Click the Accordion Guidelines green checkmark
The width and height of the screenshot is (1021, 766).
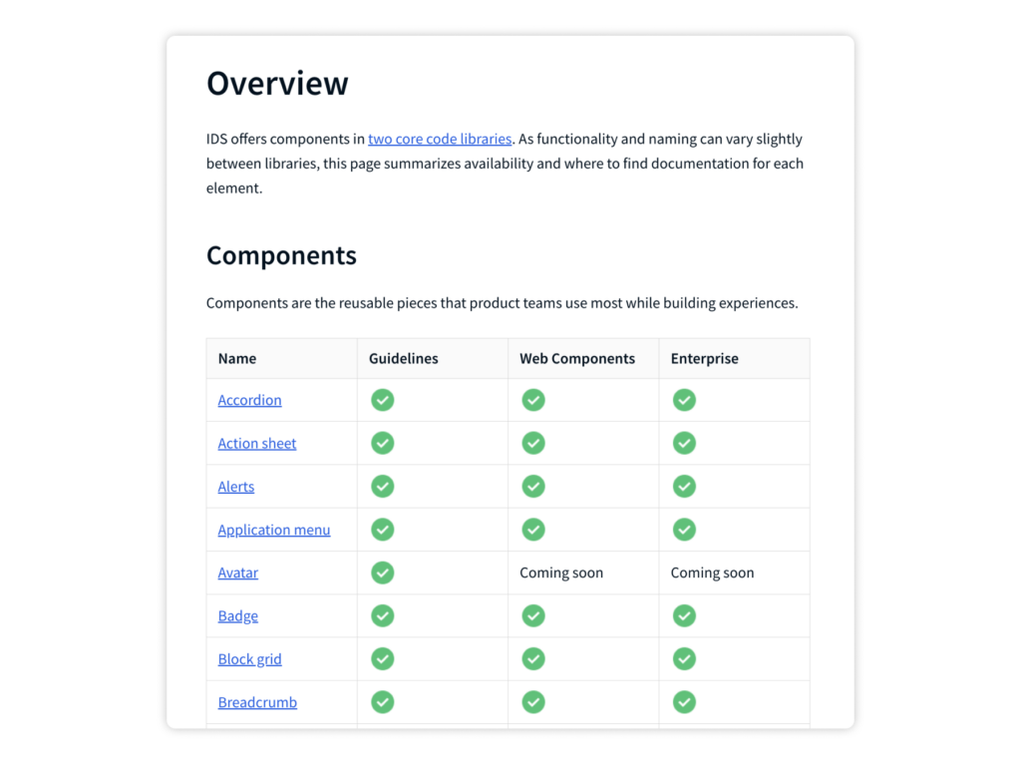click(x=382, y=400)
